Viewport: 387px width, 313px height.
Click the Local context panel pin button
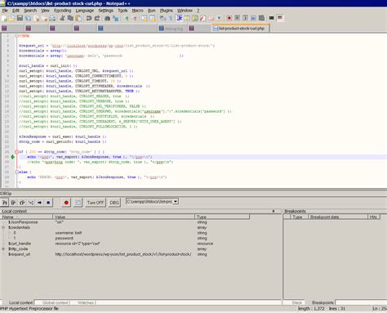(x=274, y=211)
